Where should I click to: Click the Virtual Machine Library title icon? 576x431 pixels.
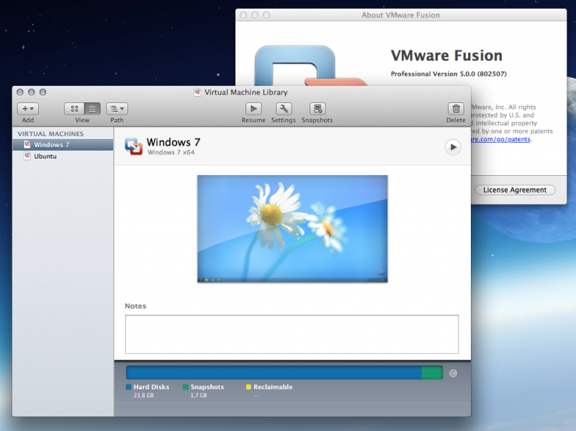coord(197,92)
